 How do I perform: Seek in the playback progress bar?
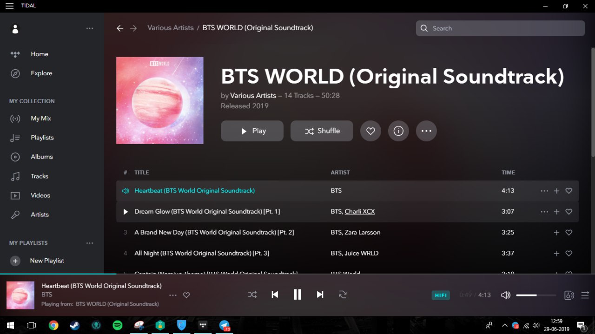[297, 274]
